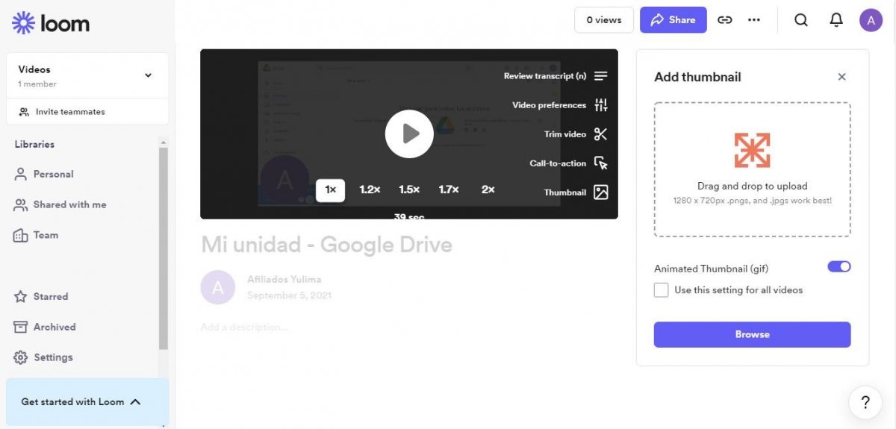
Task: Click Call-to-action label
Action: (558, 163)
